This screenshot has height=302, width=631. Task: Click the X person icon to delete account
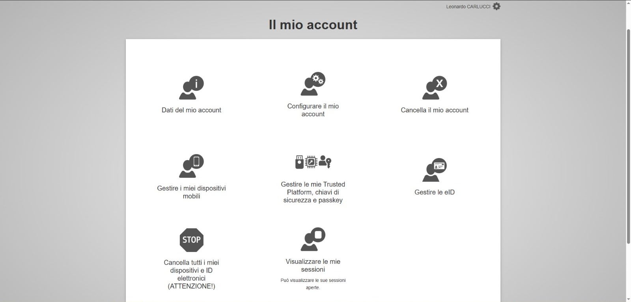point(435,88)
